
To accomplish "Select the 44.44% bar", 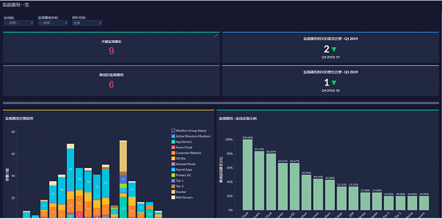I will point(318,194).
